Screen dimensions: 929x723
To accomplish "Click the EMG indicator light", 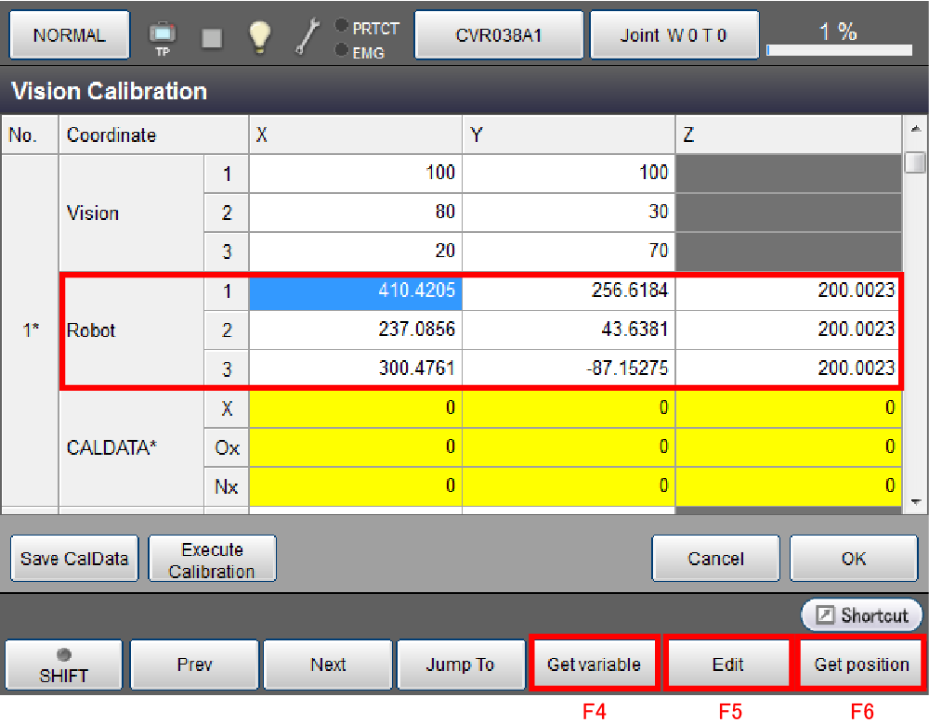I will [342, 50].
